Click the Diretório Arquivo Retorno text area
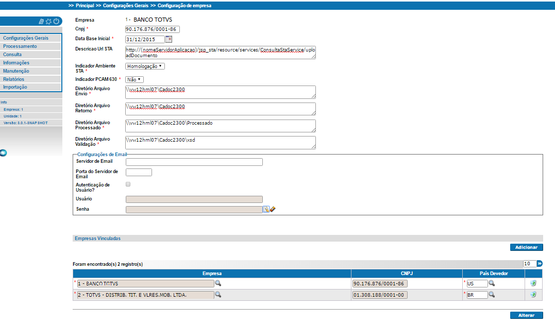The image size is (555, 323). 221,109
